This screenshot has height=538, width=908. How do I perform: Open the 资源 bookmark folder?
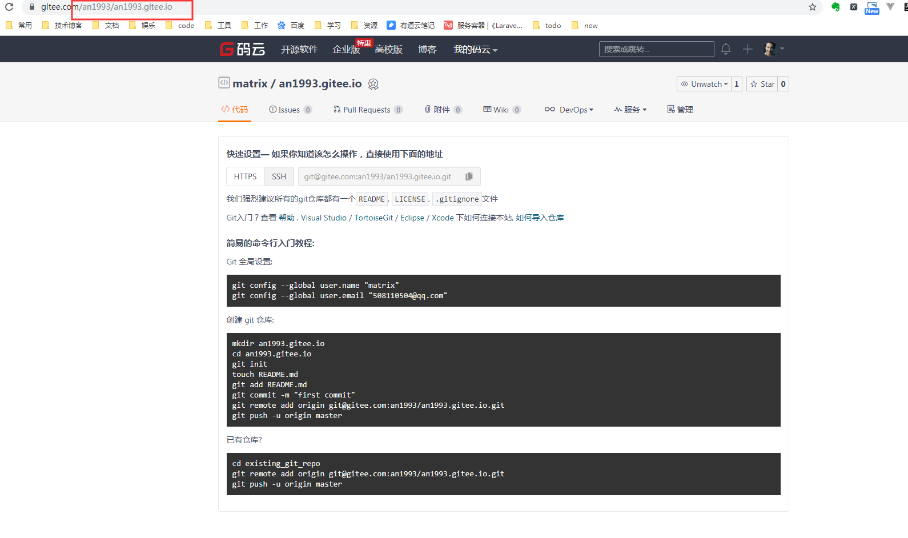coord(364,25)
